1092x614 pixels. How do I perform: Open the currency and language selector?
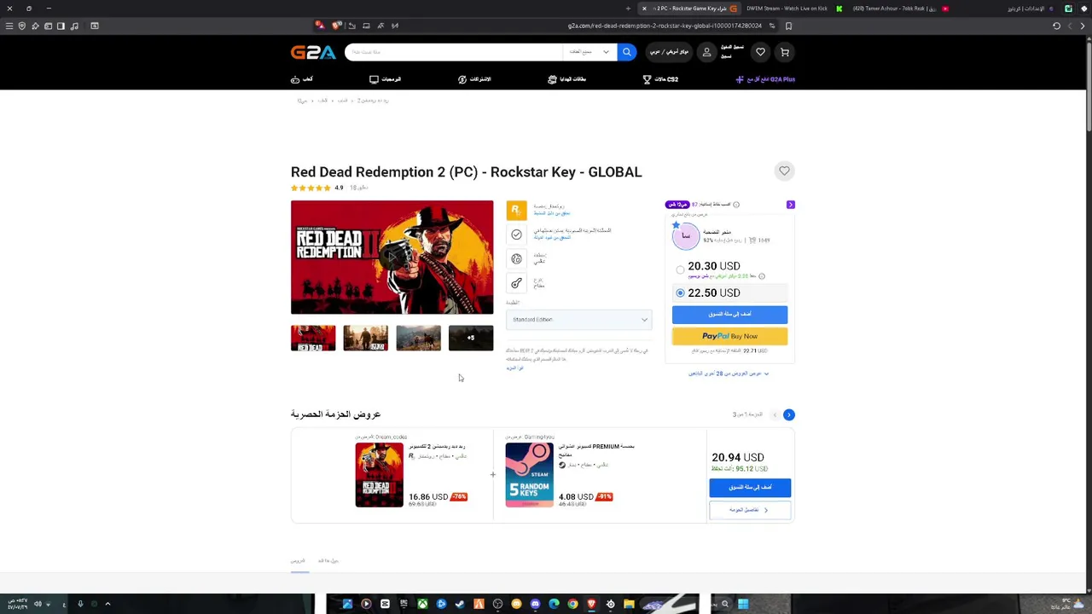[669, 52]
